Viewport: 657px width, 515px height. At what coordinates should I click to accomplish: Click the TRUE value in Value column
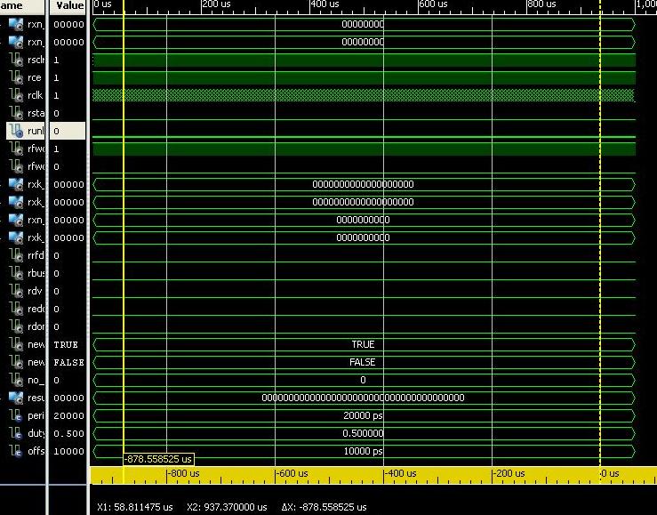[x=66, y=344]
